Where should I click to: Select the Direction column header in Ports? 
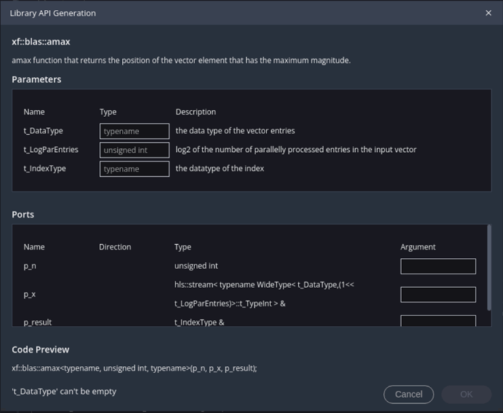[115, 247]
